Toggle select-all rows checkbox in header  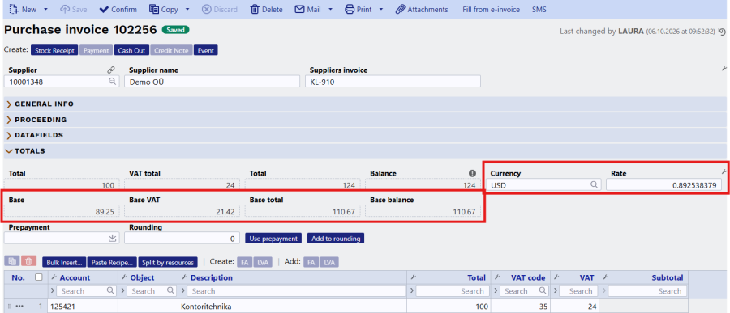[39, 277]
